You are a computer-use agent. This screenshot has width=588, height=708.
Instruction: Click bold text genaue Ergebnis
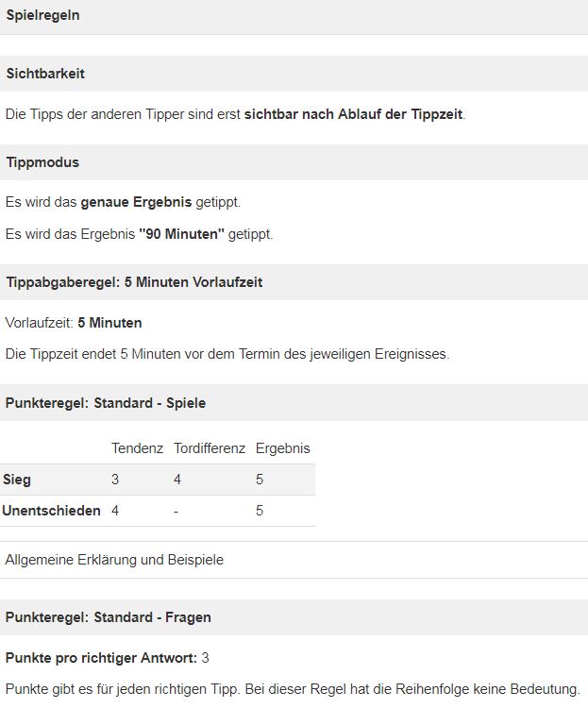click(137, 202)
